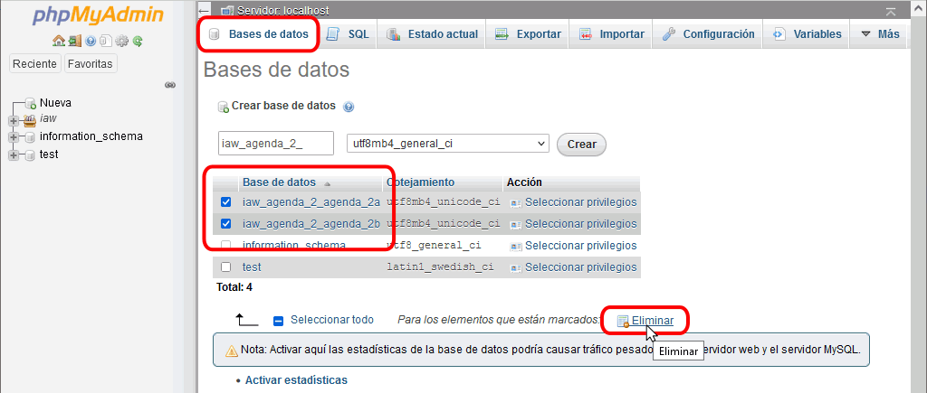Open Seleccionar privilegios for iaw_agenda_2_agenda_2b

[580, 224]
